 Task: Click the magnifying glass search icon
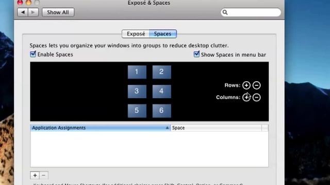tap(225, 12)
